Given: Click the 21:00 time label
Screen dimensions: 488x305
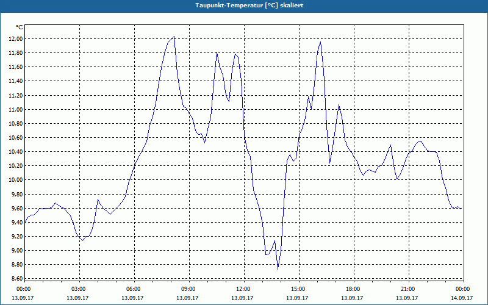Looking at the screenshot, I should 407,289.
